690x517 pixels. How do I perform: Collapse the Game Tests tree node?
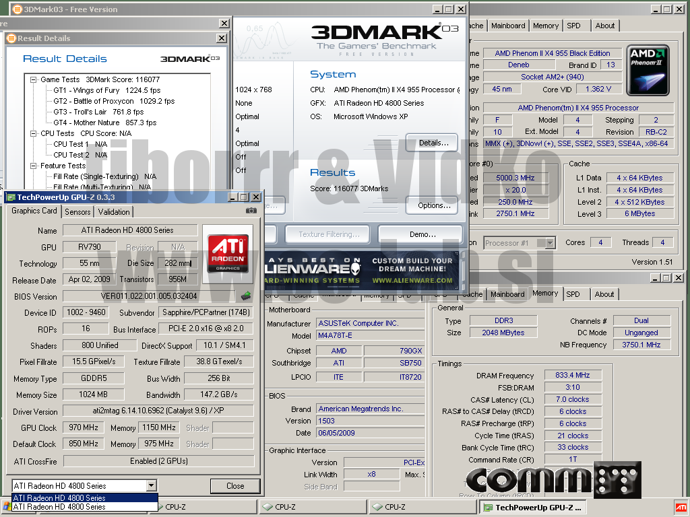click(x=33, y=79)
